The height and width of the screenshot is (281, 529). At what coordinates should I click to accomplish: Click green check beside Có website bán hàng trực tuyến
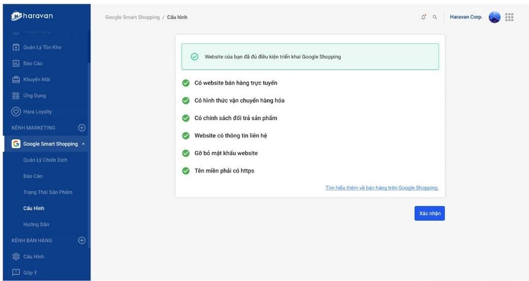tap(185, 83)
